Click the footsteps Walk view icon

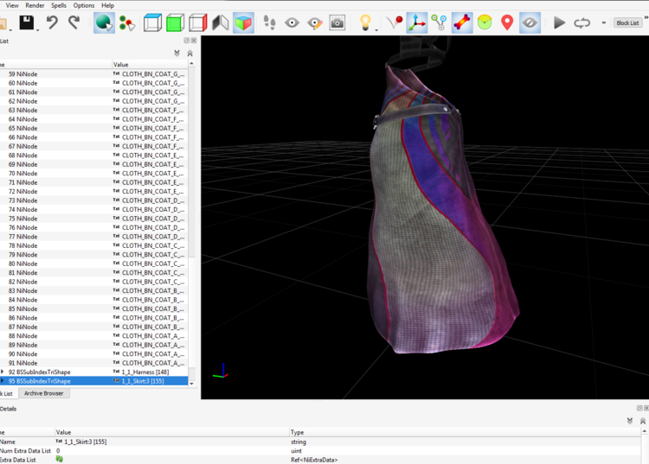click(x=269, y=22)
